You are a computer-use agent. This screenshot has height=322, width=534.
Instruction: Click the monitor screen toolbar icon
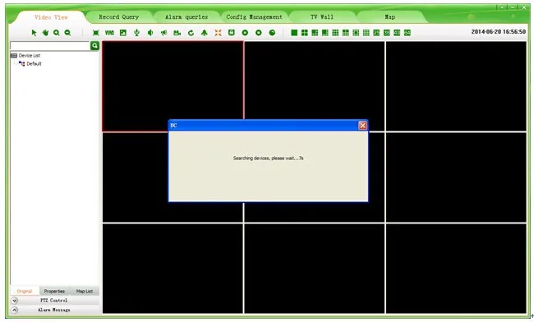(232, 33)
